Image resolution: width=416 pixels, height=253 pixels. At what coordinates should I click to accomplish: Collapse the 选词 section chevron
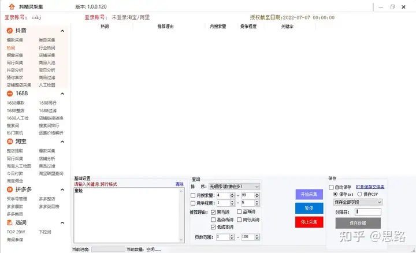coord(62,223)
